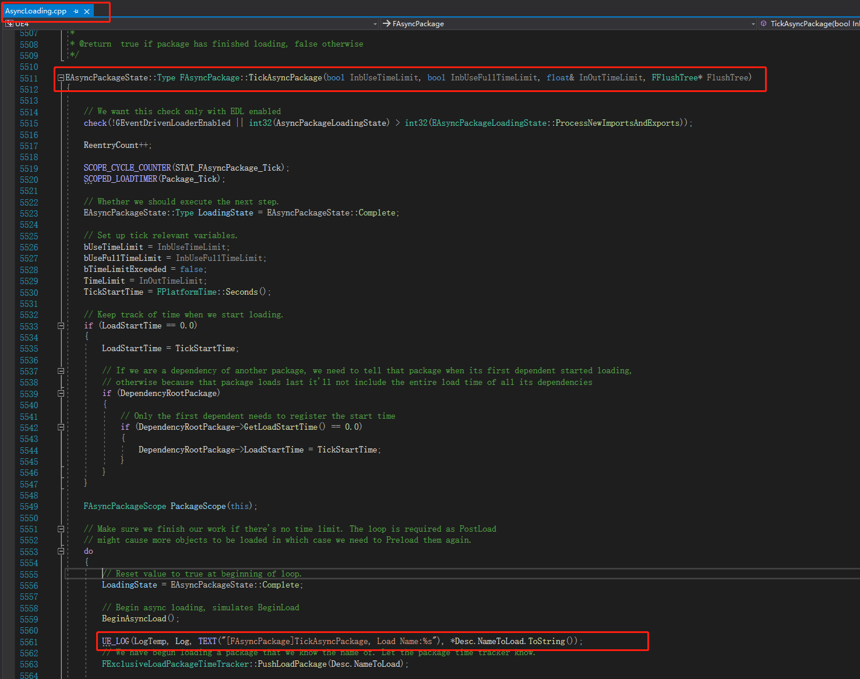
Task: Open the UE4 project scope dropdown
Action: pyautogui.click(x=192, y=24)
